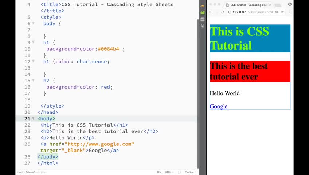Image resolution: width=309 pixels, height=175 pixels.
Task: Collapse the h1 rule fold arrow on line 9
Action: [33, 42]
